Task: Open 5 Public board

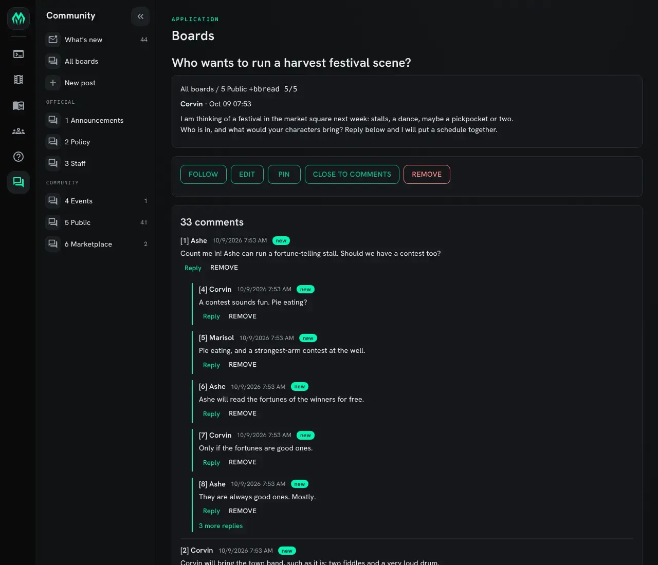Action: click(x=97, y=222)
